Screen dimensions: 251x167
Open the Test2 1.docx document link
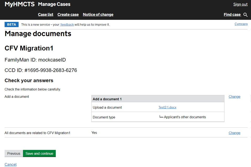point(167,107)
